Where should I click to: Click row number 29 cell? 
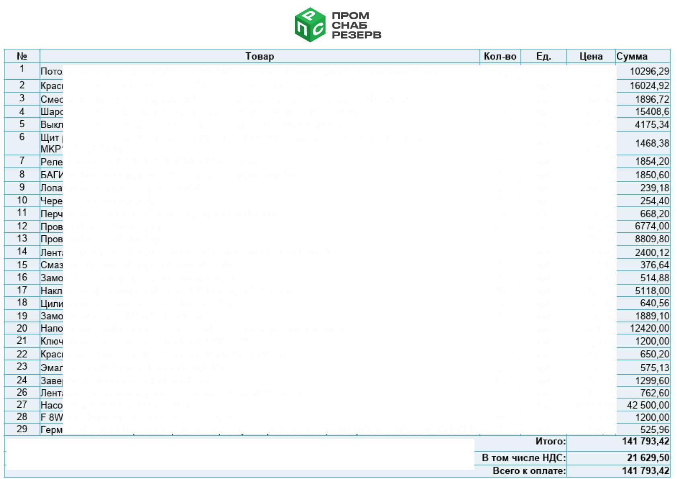pos(22,429)
